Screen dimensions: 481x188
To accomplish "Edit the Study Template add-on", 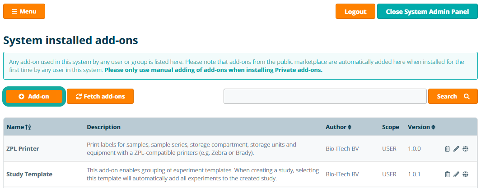I will tap(456, 175).
